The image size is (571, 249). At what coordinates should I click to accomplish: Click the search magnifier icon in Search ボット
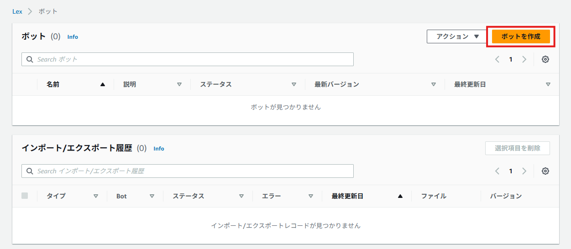(x=30, y=59)
